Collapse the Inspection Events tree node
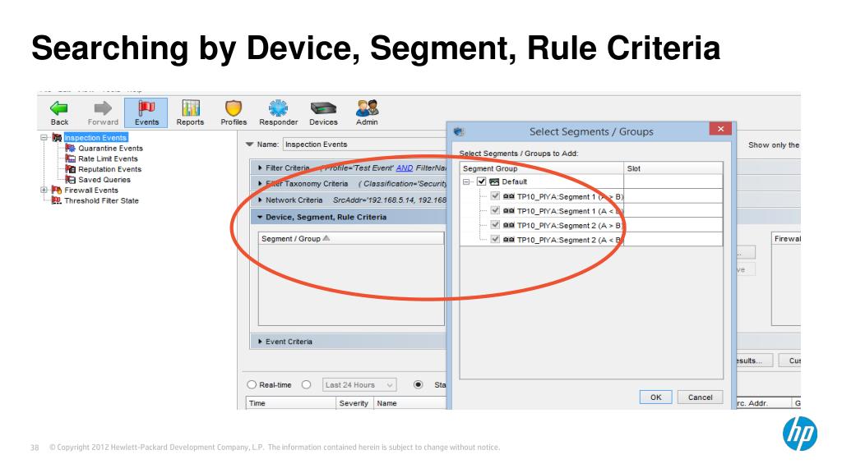Viewport: 842px width, 473px height. tap(44, 138)
